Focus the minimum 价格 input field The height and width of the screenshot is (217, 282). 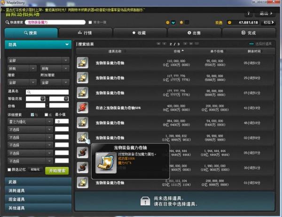(35, 105)
